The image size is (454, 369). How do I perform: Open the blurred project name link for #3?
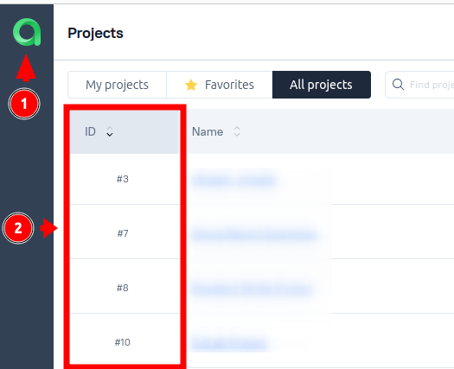pos(234,181)
